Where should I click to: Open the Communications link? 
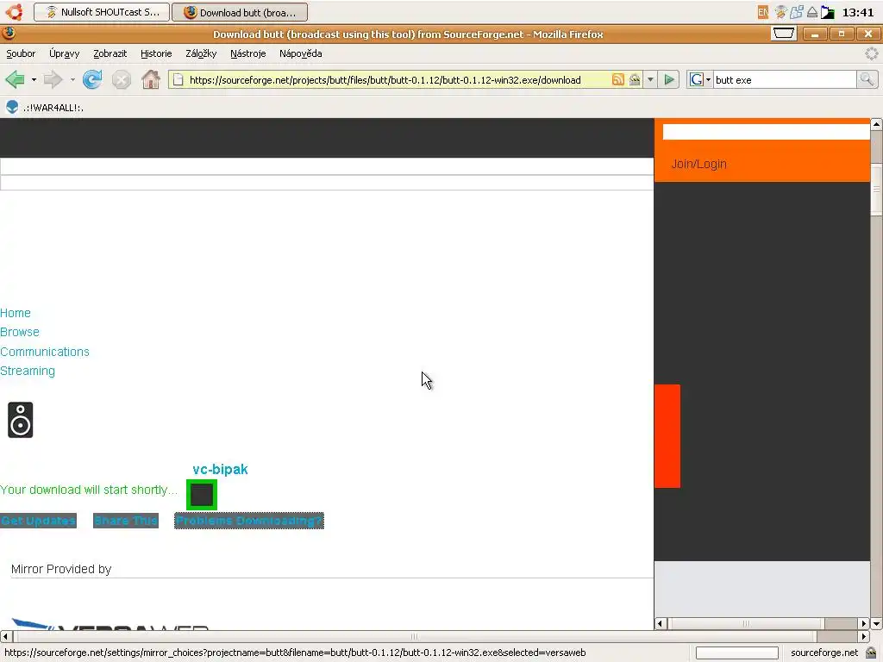click(45, 352)
